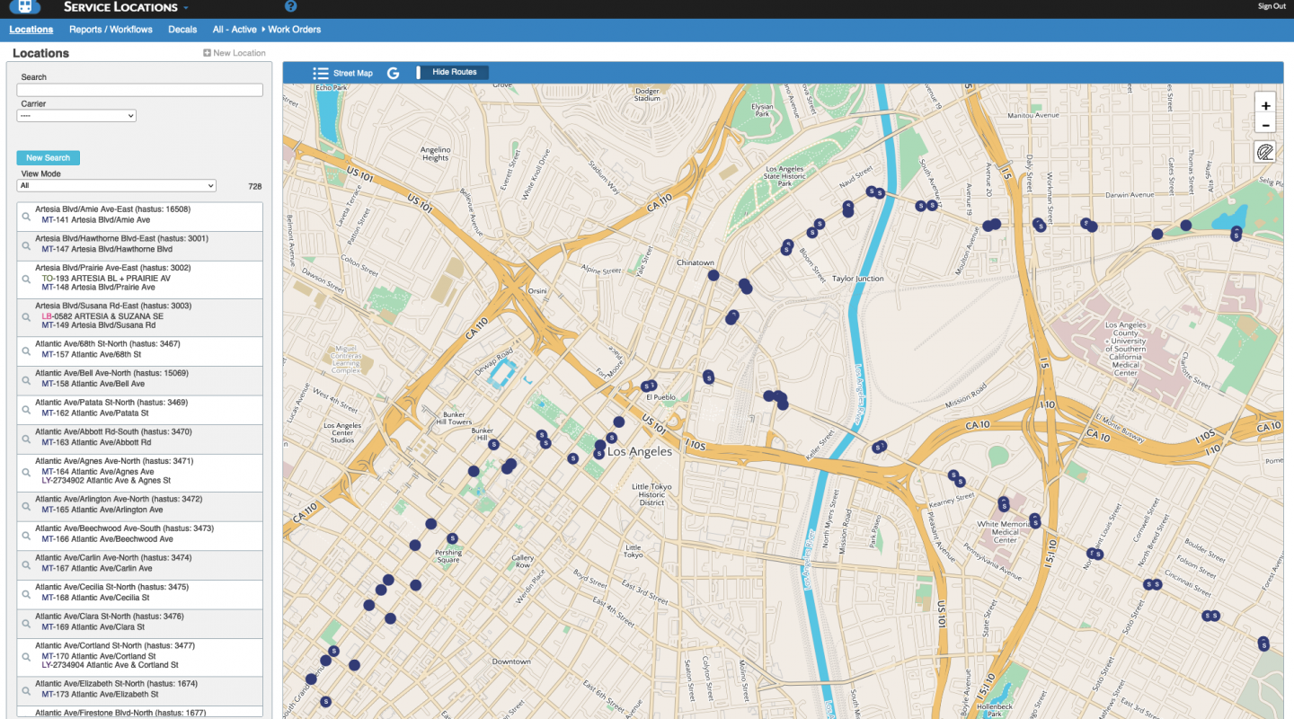Viewport: 1294px width, 719px height.
Task: Click the All - Active menu item
Action: [x=235, y=30]
